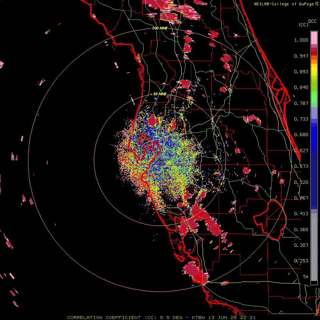Screen dimensions: 320x320
Task: Select the [CC] units label
Action: [x=303, y=25]
